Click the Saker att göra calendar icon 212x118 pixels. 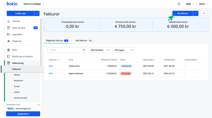[x=9, y=28]
